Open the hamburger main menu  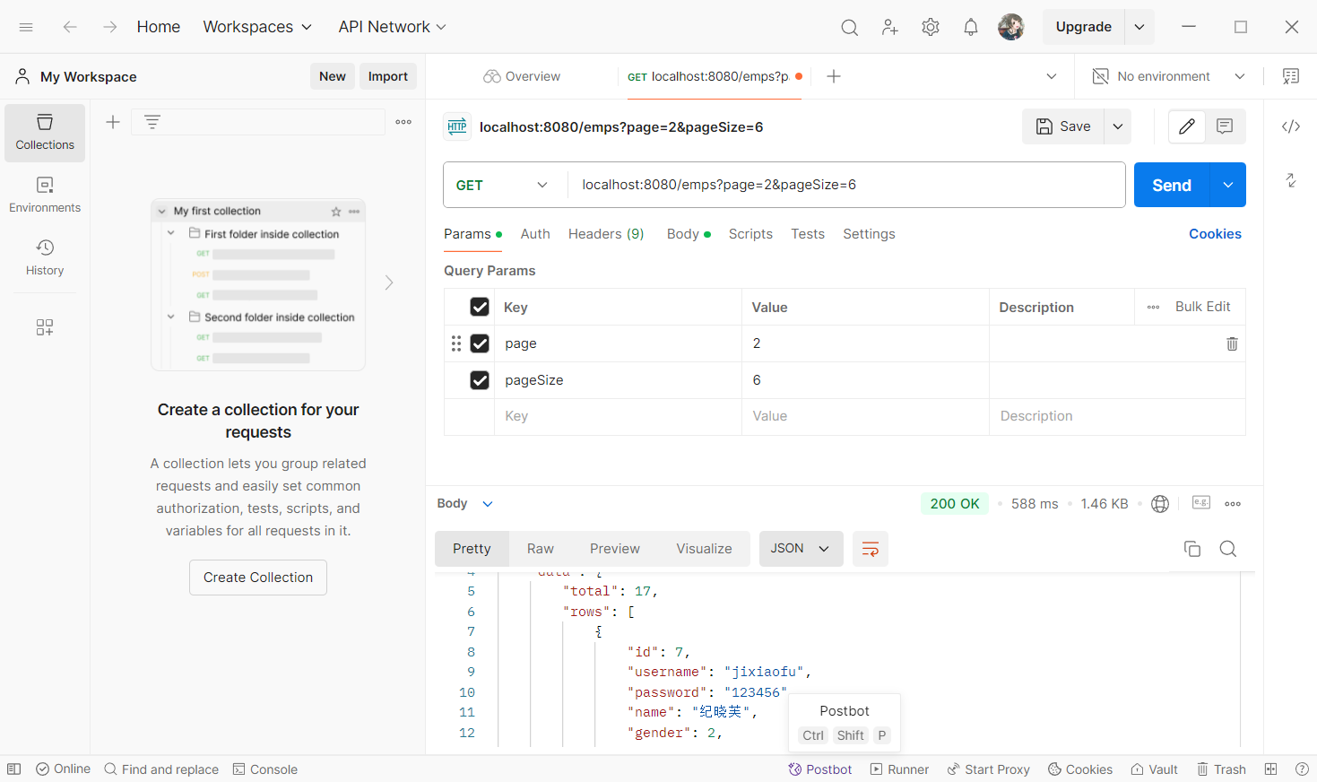26,27
